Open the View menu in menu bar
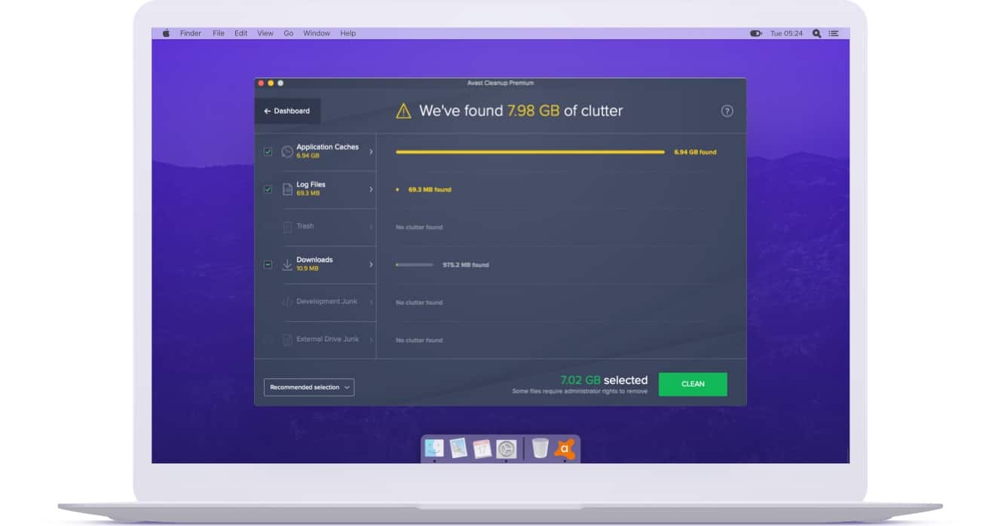 click(265, 33)
